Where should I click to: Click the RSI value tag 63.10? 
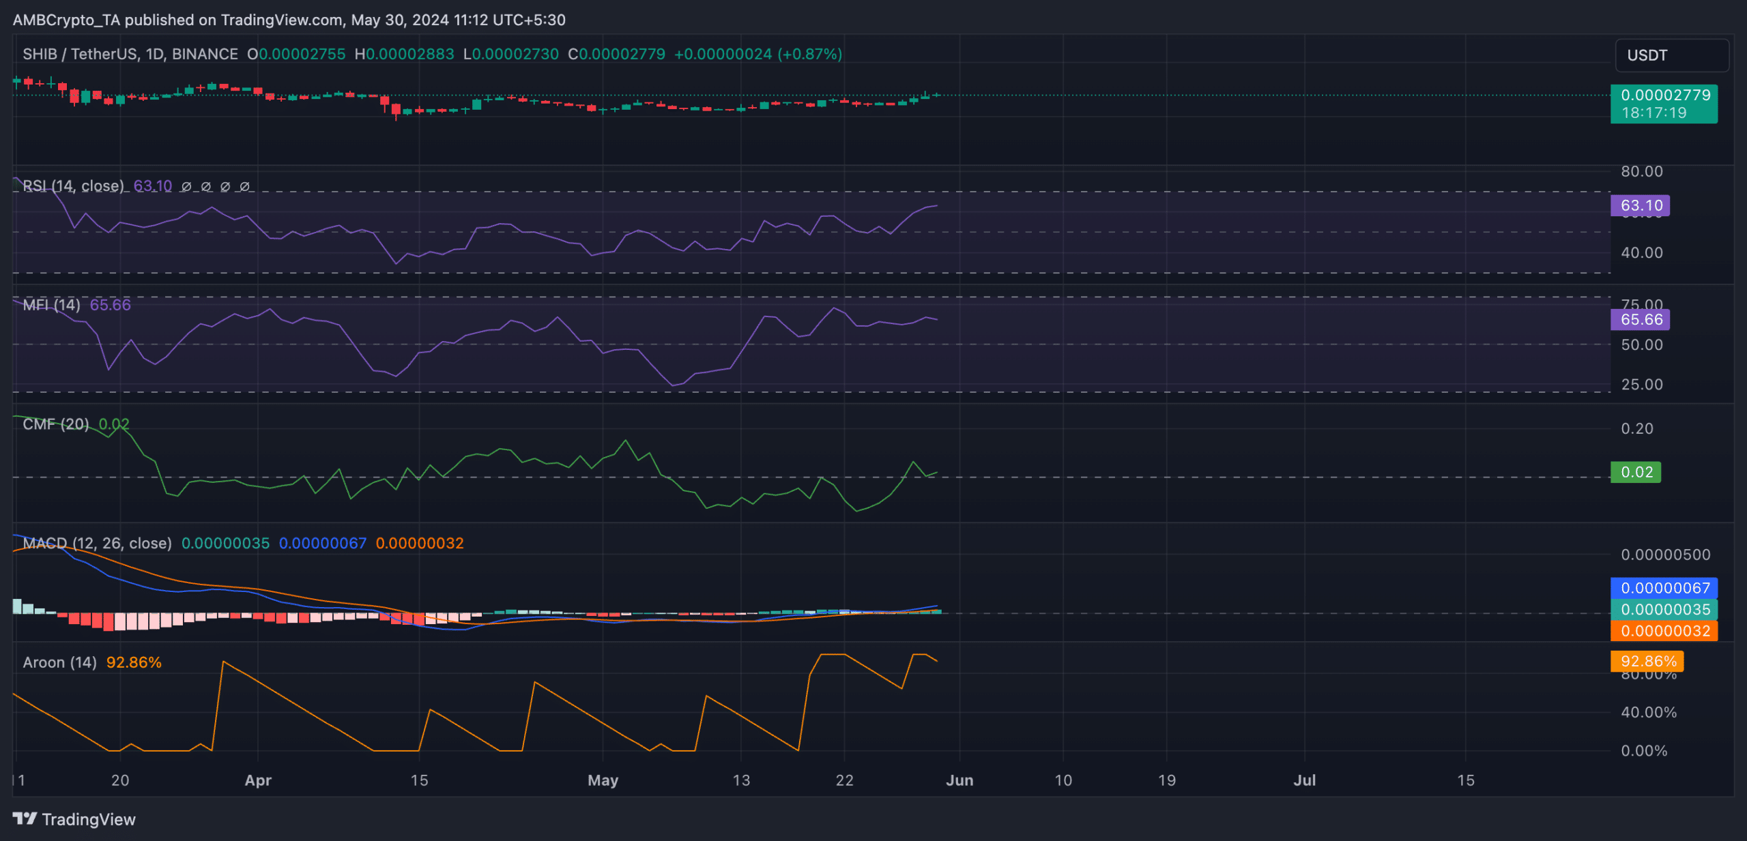[1640, 205]
